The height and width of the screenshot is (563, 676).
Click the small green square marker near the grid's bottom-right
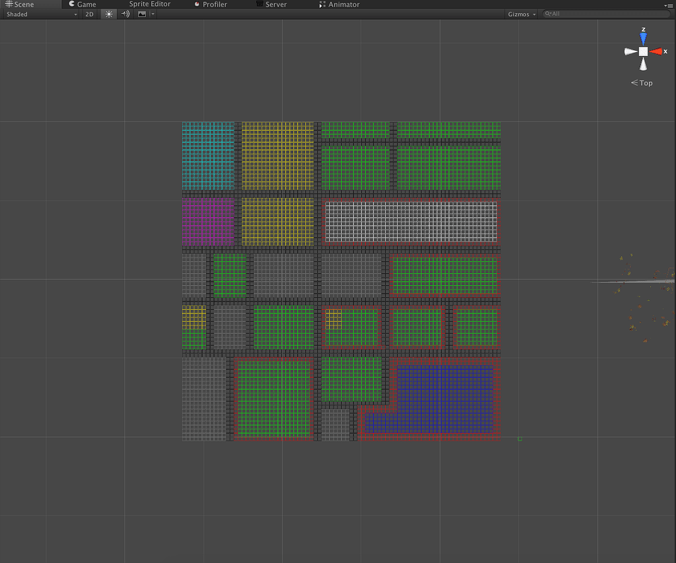(x=521, y=438)
